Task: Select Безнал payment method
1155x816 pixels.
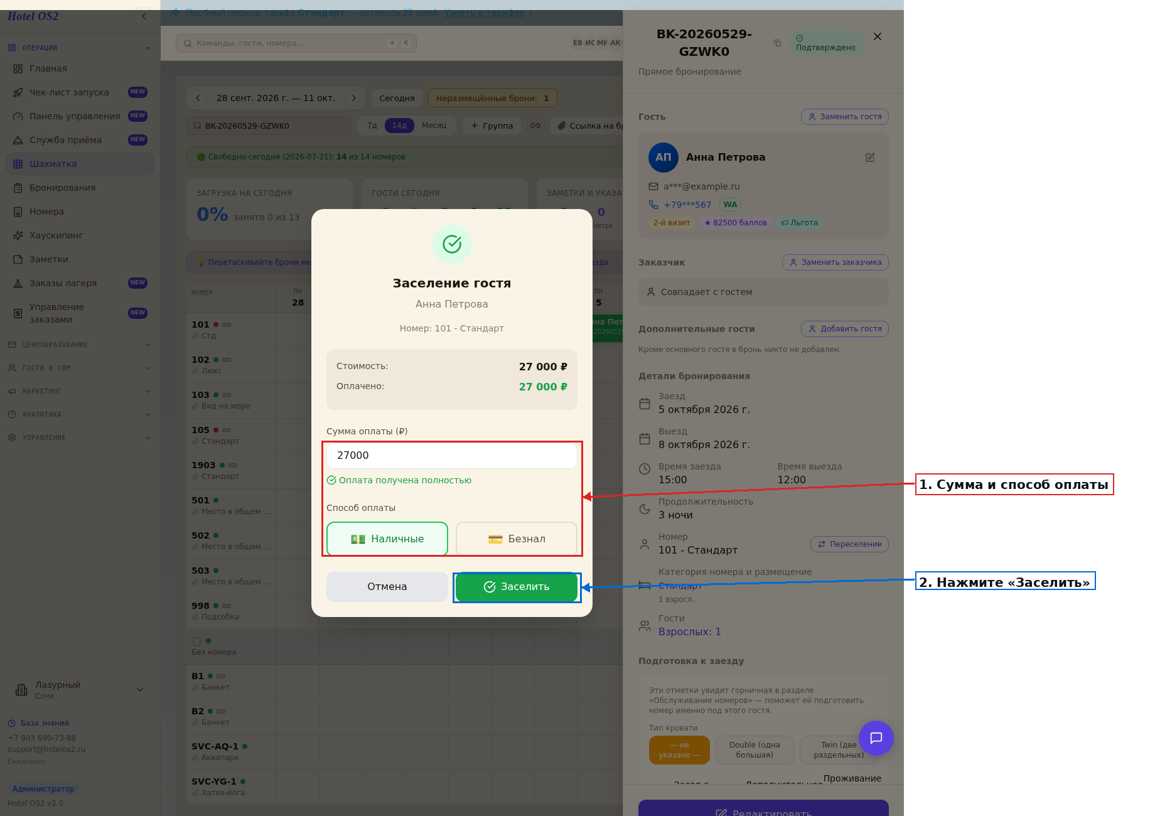Action: tap(517, 539)
